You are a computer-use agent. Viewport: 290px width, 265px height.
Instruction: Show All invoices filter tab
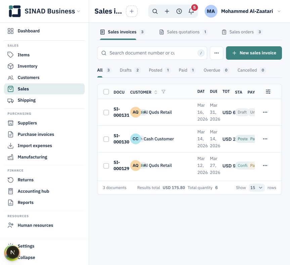104,70
